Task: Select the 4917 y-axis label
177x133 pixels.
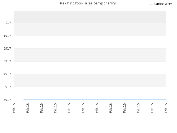Action: tap(7, 74)
